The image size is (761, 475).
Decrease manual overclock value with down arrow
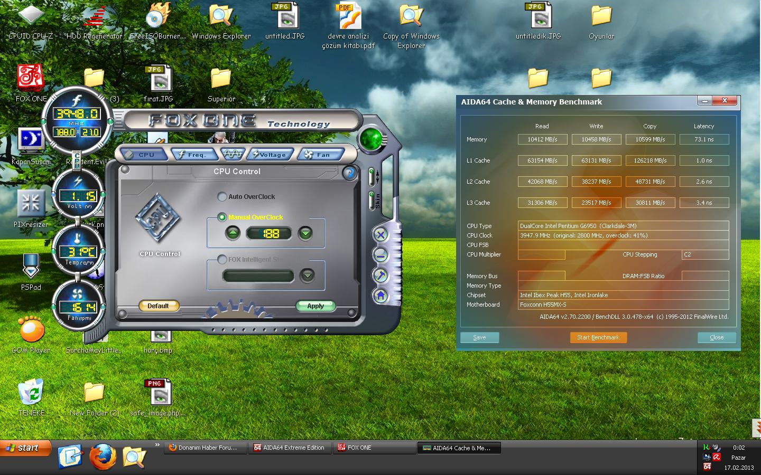pos(305,233)
